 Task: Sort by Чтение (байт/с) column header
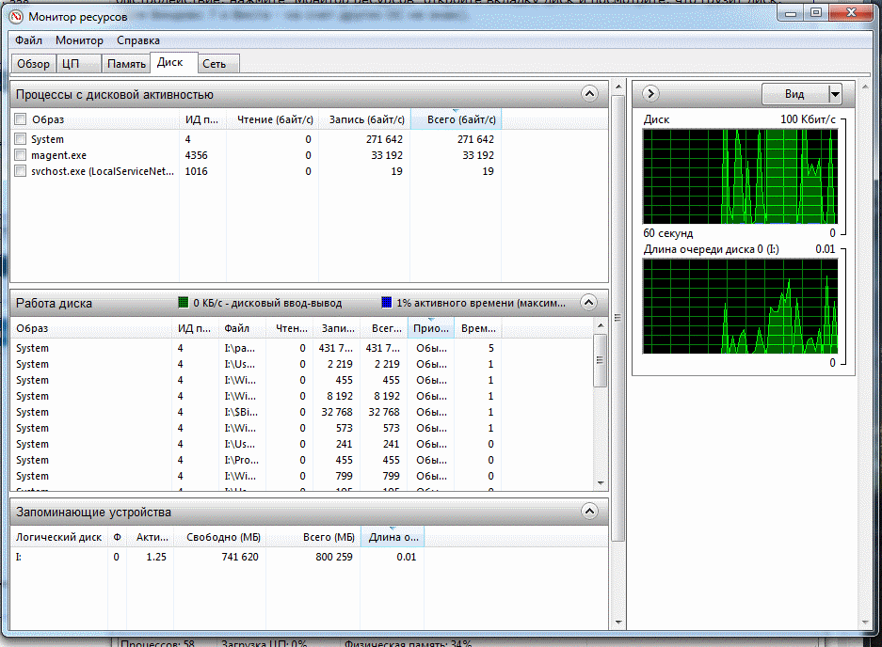273,119
